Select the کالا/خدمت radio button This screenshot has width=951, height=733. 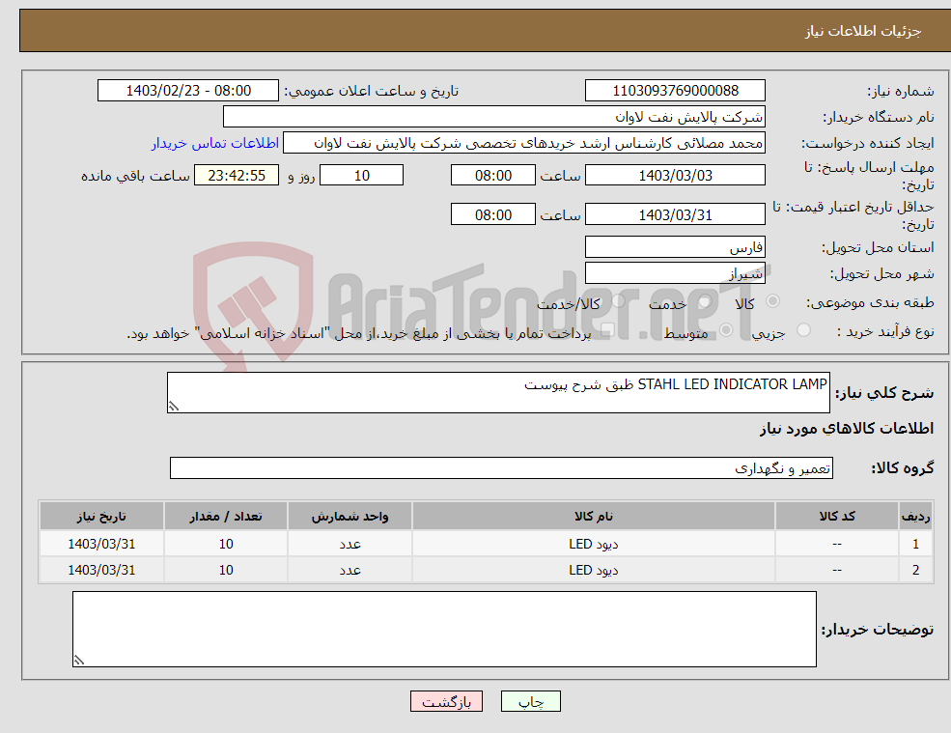(618, 301)
